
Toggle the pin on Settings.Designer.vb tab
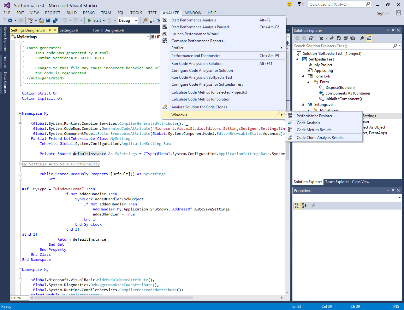tap(50, 30)
